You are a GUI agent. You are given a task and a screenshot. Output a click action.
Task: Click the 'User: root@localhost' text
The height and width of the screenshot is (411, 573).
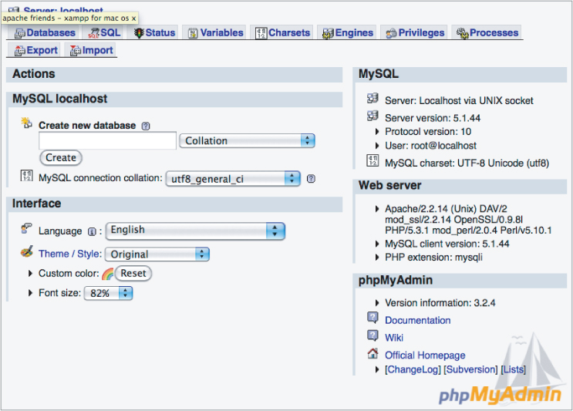(430, 146)
